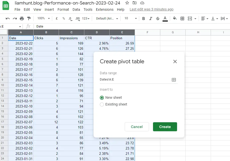Redo the last action
This screenshot has height=161, width=230.
click(15, 18)
